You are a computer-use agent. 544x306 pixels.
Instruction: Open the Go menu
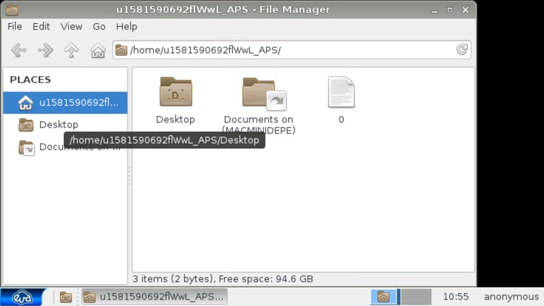[x=99, y=26]
